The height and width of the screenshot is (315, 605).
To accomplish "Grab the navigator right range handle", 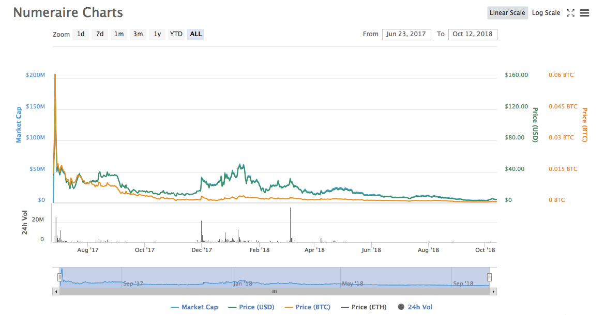I will pos(489,277).
